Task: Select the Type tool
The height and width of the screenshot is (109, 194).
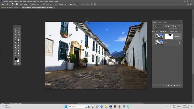Action: [15, 51]
